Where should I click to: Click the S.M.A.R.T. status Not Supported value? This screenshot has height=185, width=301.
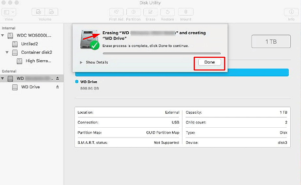click(166, 142)
